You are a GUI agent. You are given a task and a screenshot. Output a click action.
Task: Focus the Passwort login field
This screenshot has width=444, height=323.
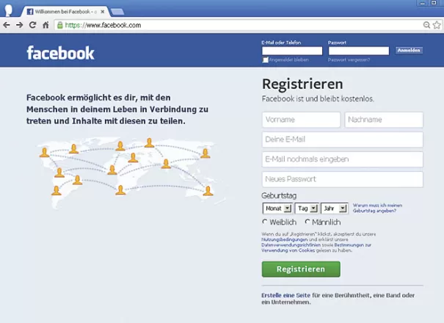tap(359, 51)
